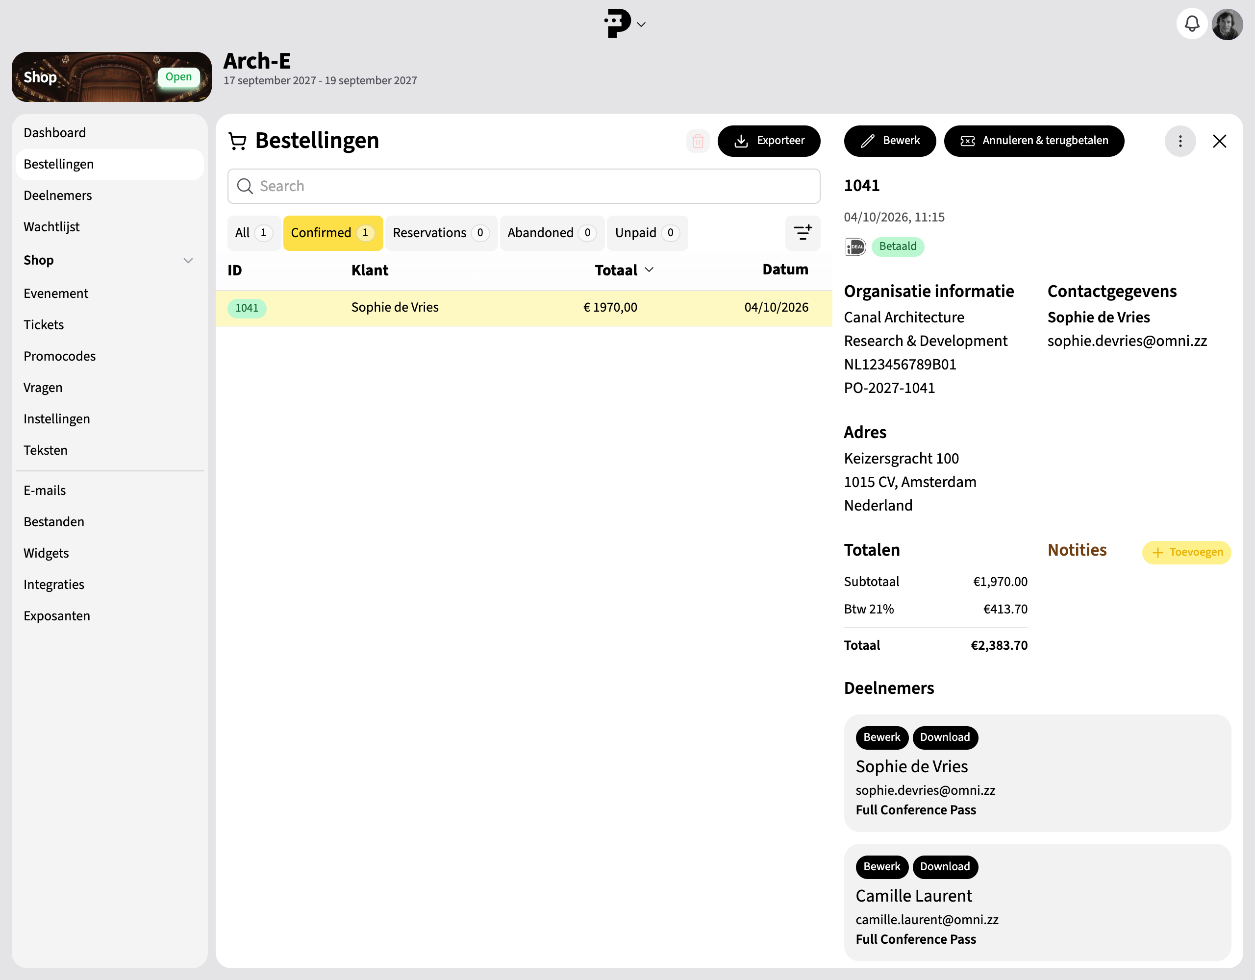1255x980 pixels.
Task: Open the notifications bell
Action: (x=1191, y=24)
